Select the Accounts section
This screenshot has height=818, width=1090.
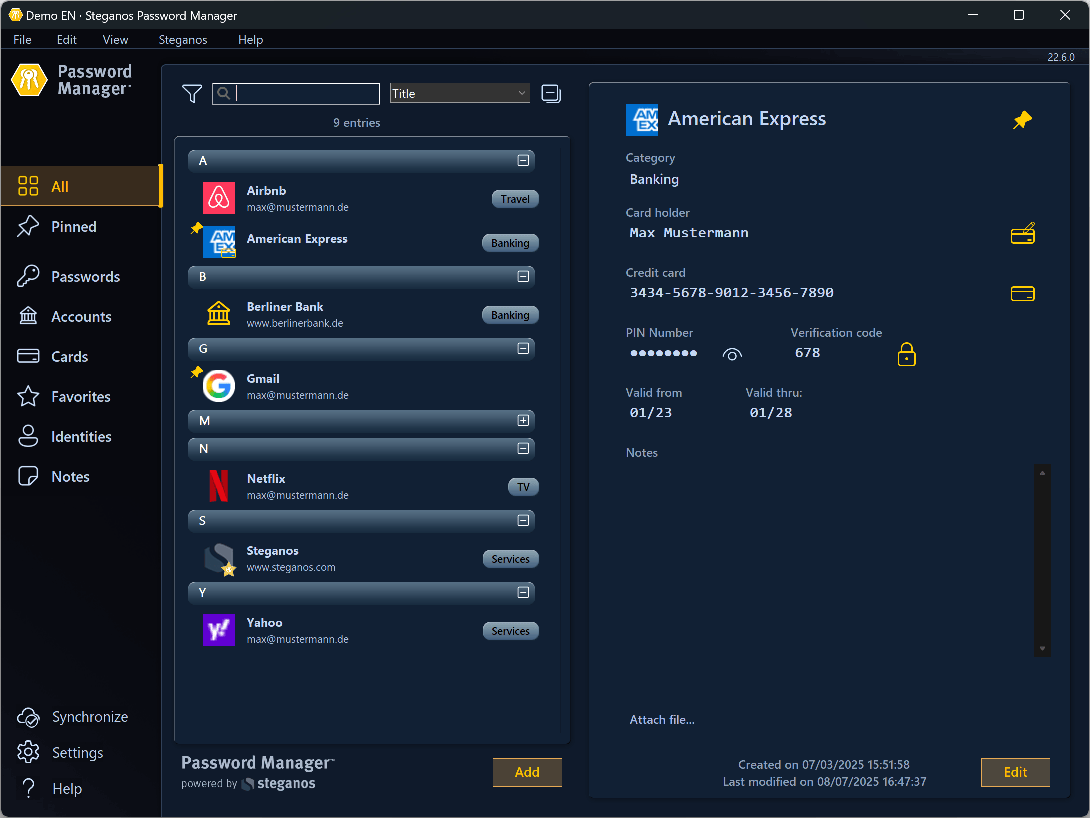[x=81, y=316]
